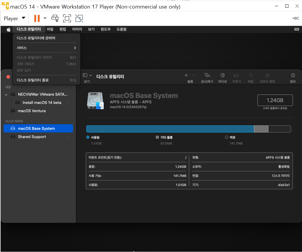
Task: Click the red close window button
Action: 8,77
